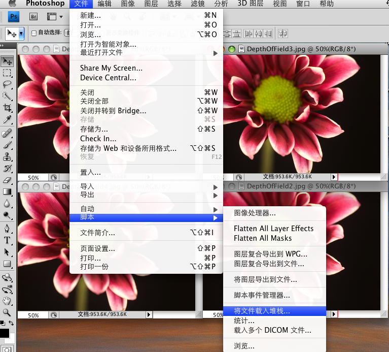Click the foreground black color swatch
Image resolution: width=389 pixels, height=352 pixels.
coord(4,333)
